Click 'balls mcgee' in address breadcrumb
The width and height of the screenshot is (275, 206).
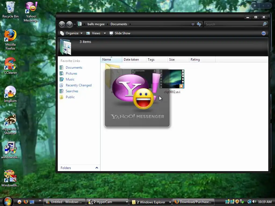(96, 24)
